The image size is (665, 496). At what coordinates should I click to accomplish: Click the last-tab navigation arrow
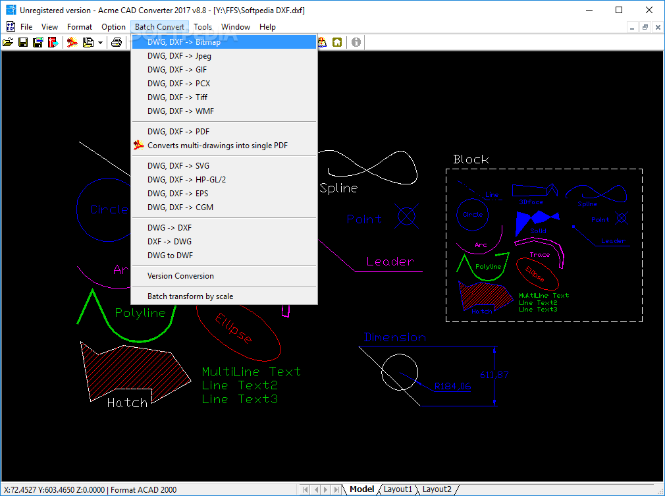(336, 489)
